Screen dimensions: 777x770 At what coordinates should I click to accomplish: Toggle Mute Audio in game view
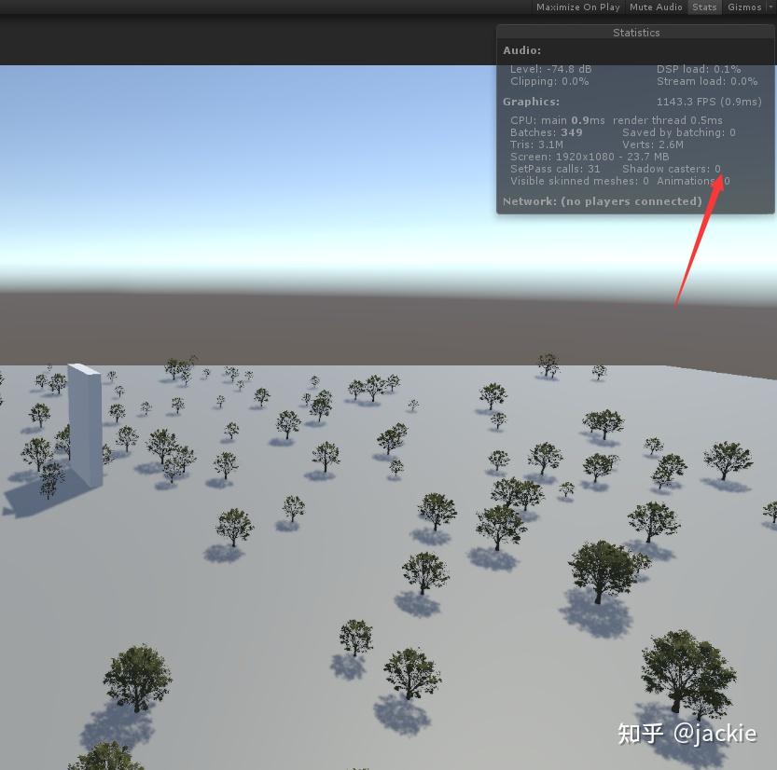point(656,7)
